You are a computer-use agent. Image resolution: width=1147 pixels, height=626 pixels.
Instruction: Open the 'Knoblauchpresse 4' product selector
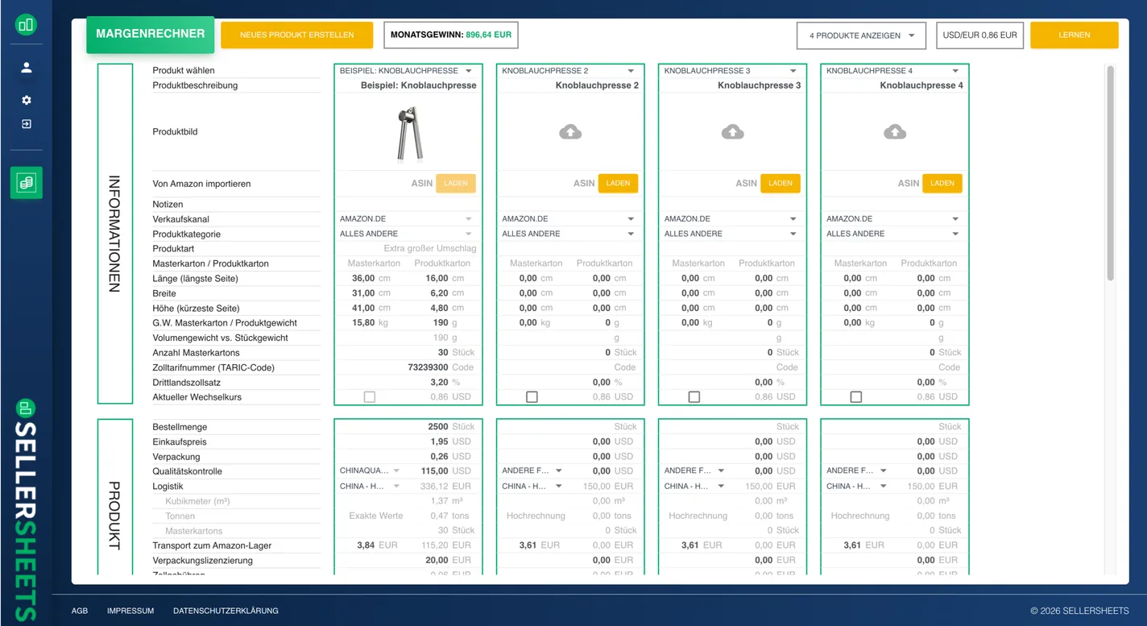[x=894, y=71]
